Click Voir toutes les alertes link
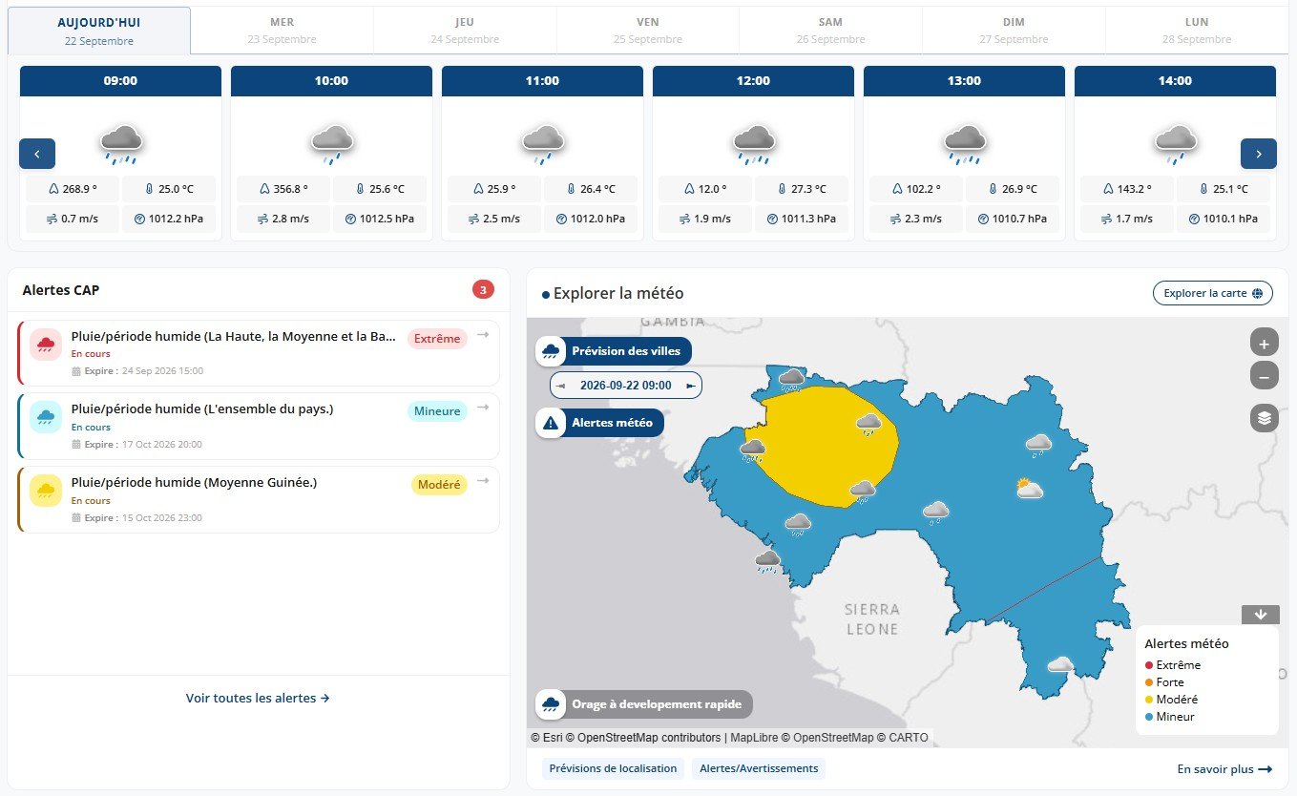This screenshot has height=796, width=1297. click(x=258, y=698)
